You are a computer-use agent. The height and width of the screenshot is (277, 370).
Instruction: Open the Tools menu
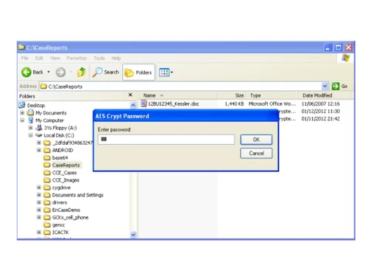coord(99,58)
